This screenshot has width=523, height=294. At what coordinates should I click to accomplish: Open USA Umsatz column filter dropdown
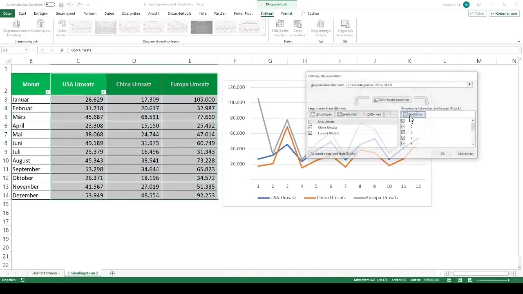point(103,92)
